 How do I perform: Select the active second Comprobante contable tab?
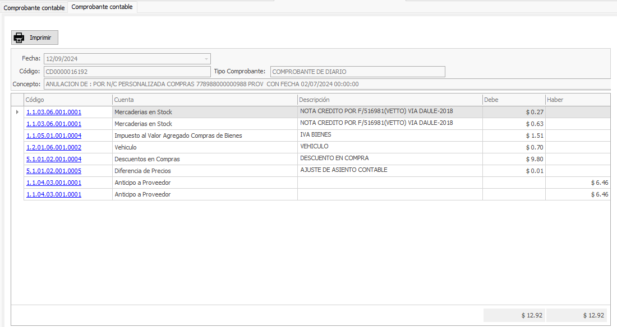(x=102, y=7)
